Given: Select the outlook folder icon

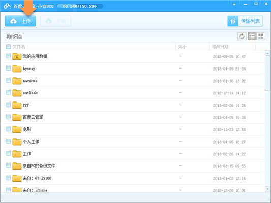Looking at the screenshot, I should (x=17, y=93).
